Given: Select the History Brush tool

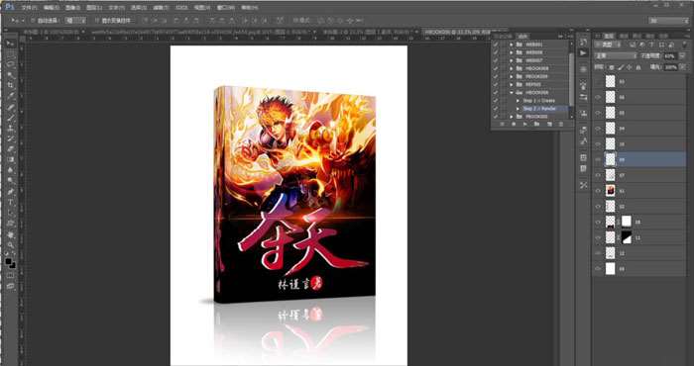Looking at the screenshot, I should [10, 139].
